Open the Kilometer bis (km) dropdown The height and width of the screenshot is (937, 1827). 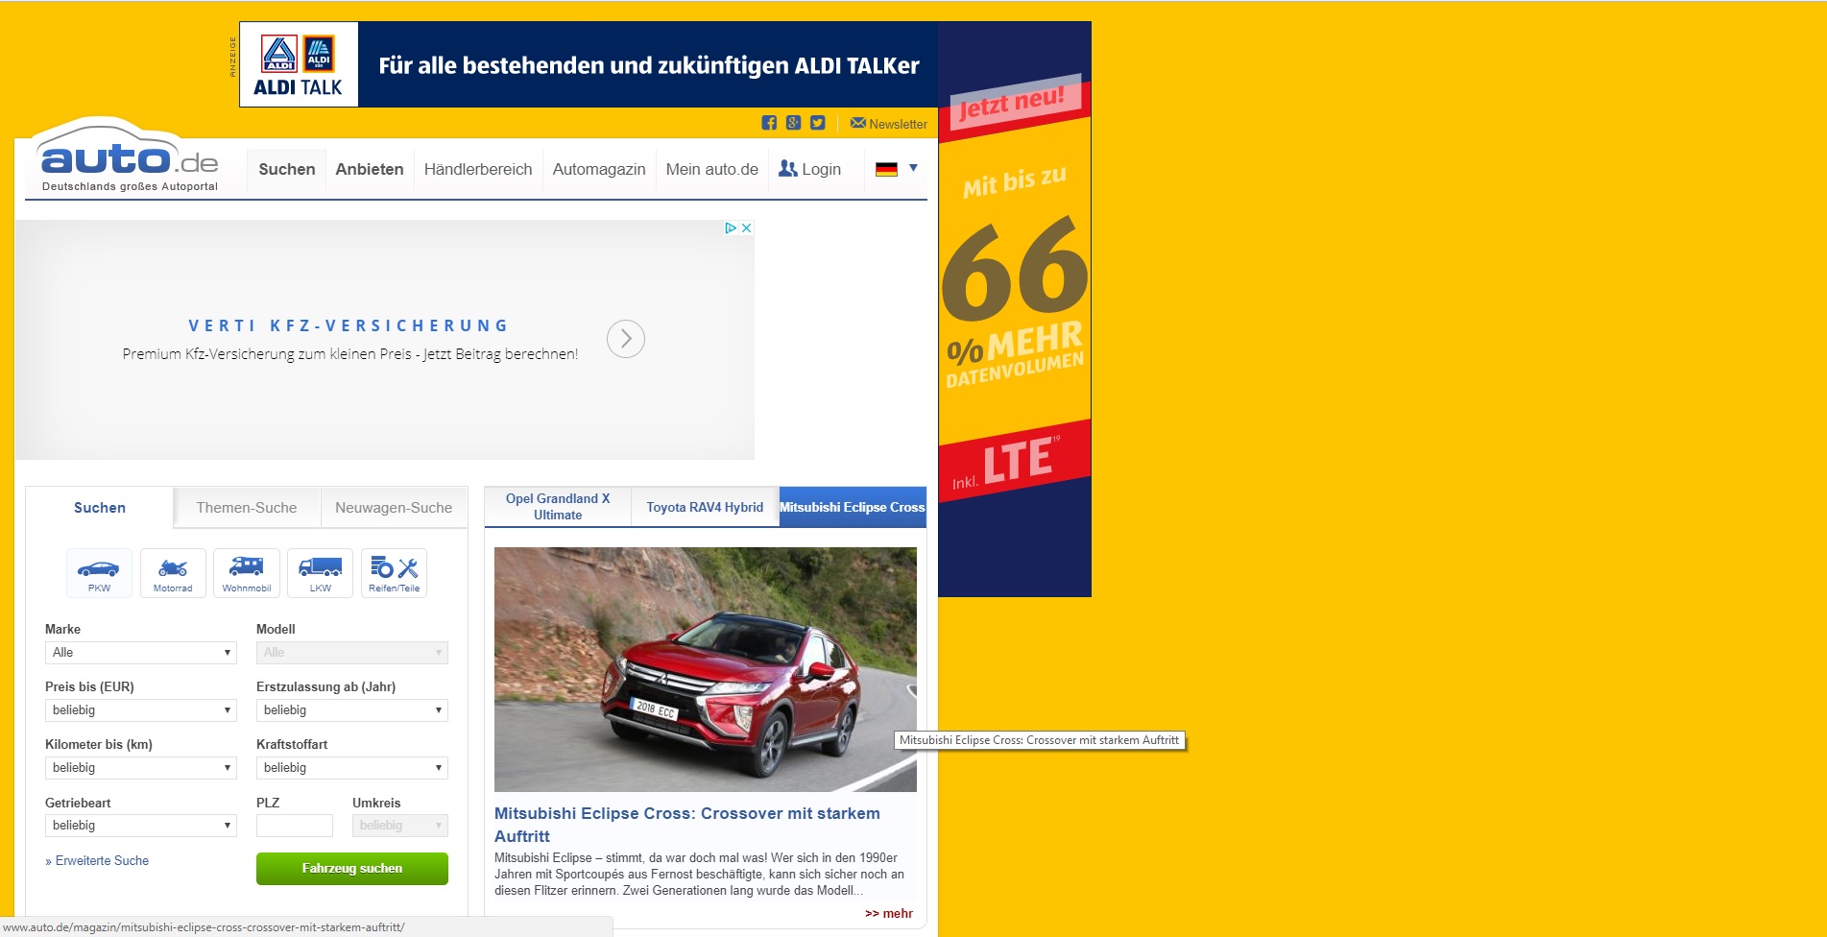coord(141,768)
